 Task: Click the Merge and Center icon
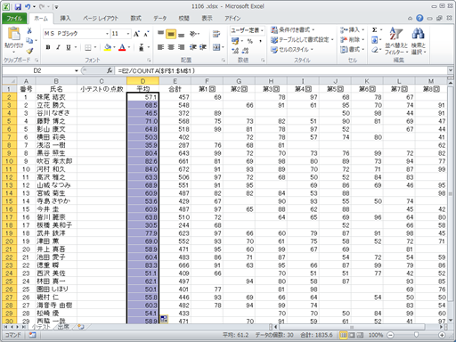tap(216, 47)
